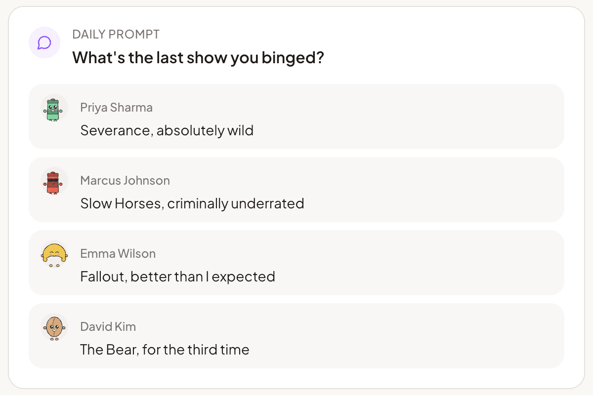Click the purple speech bubble prompt icon
The image size is (593, 395).
click(44, 42)
